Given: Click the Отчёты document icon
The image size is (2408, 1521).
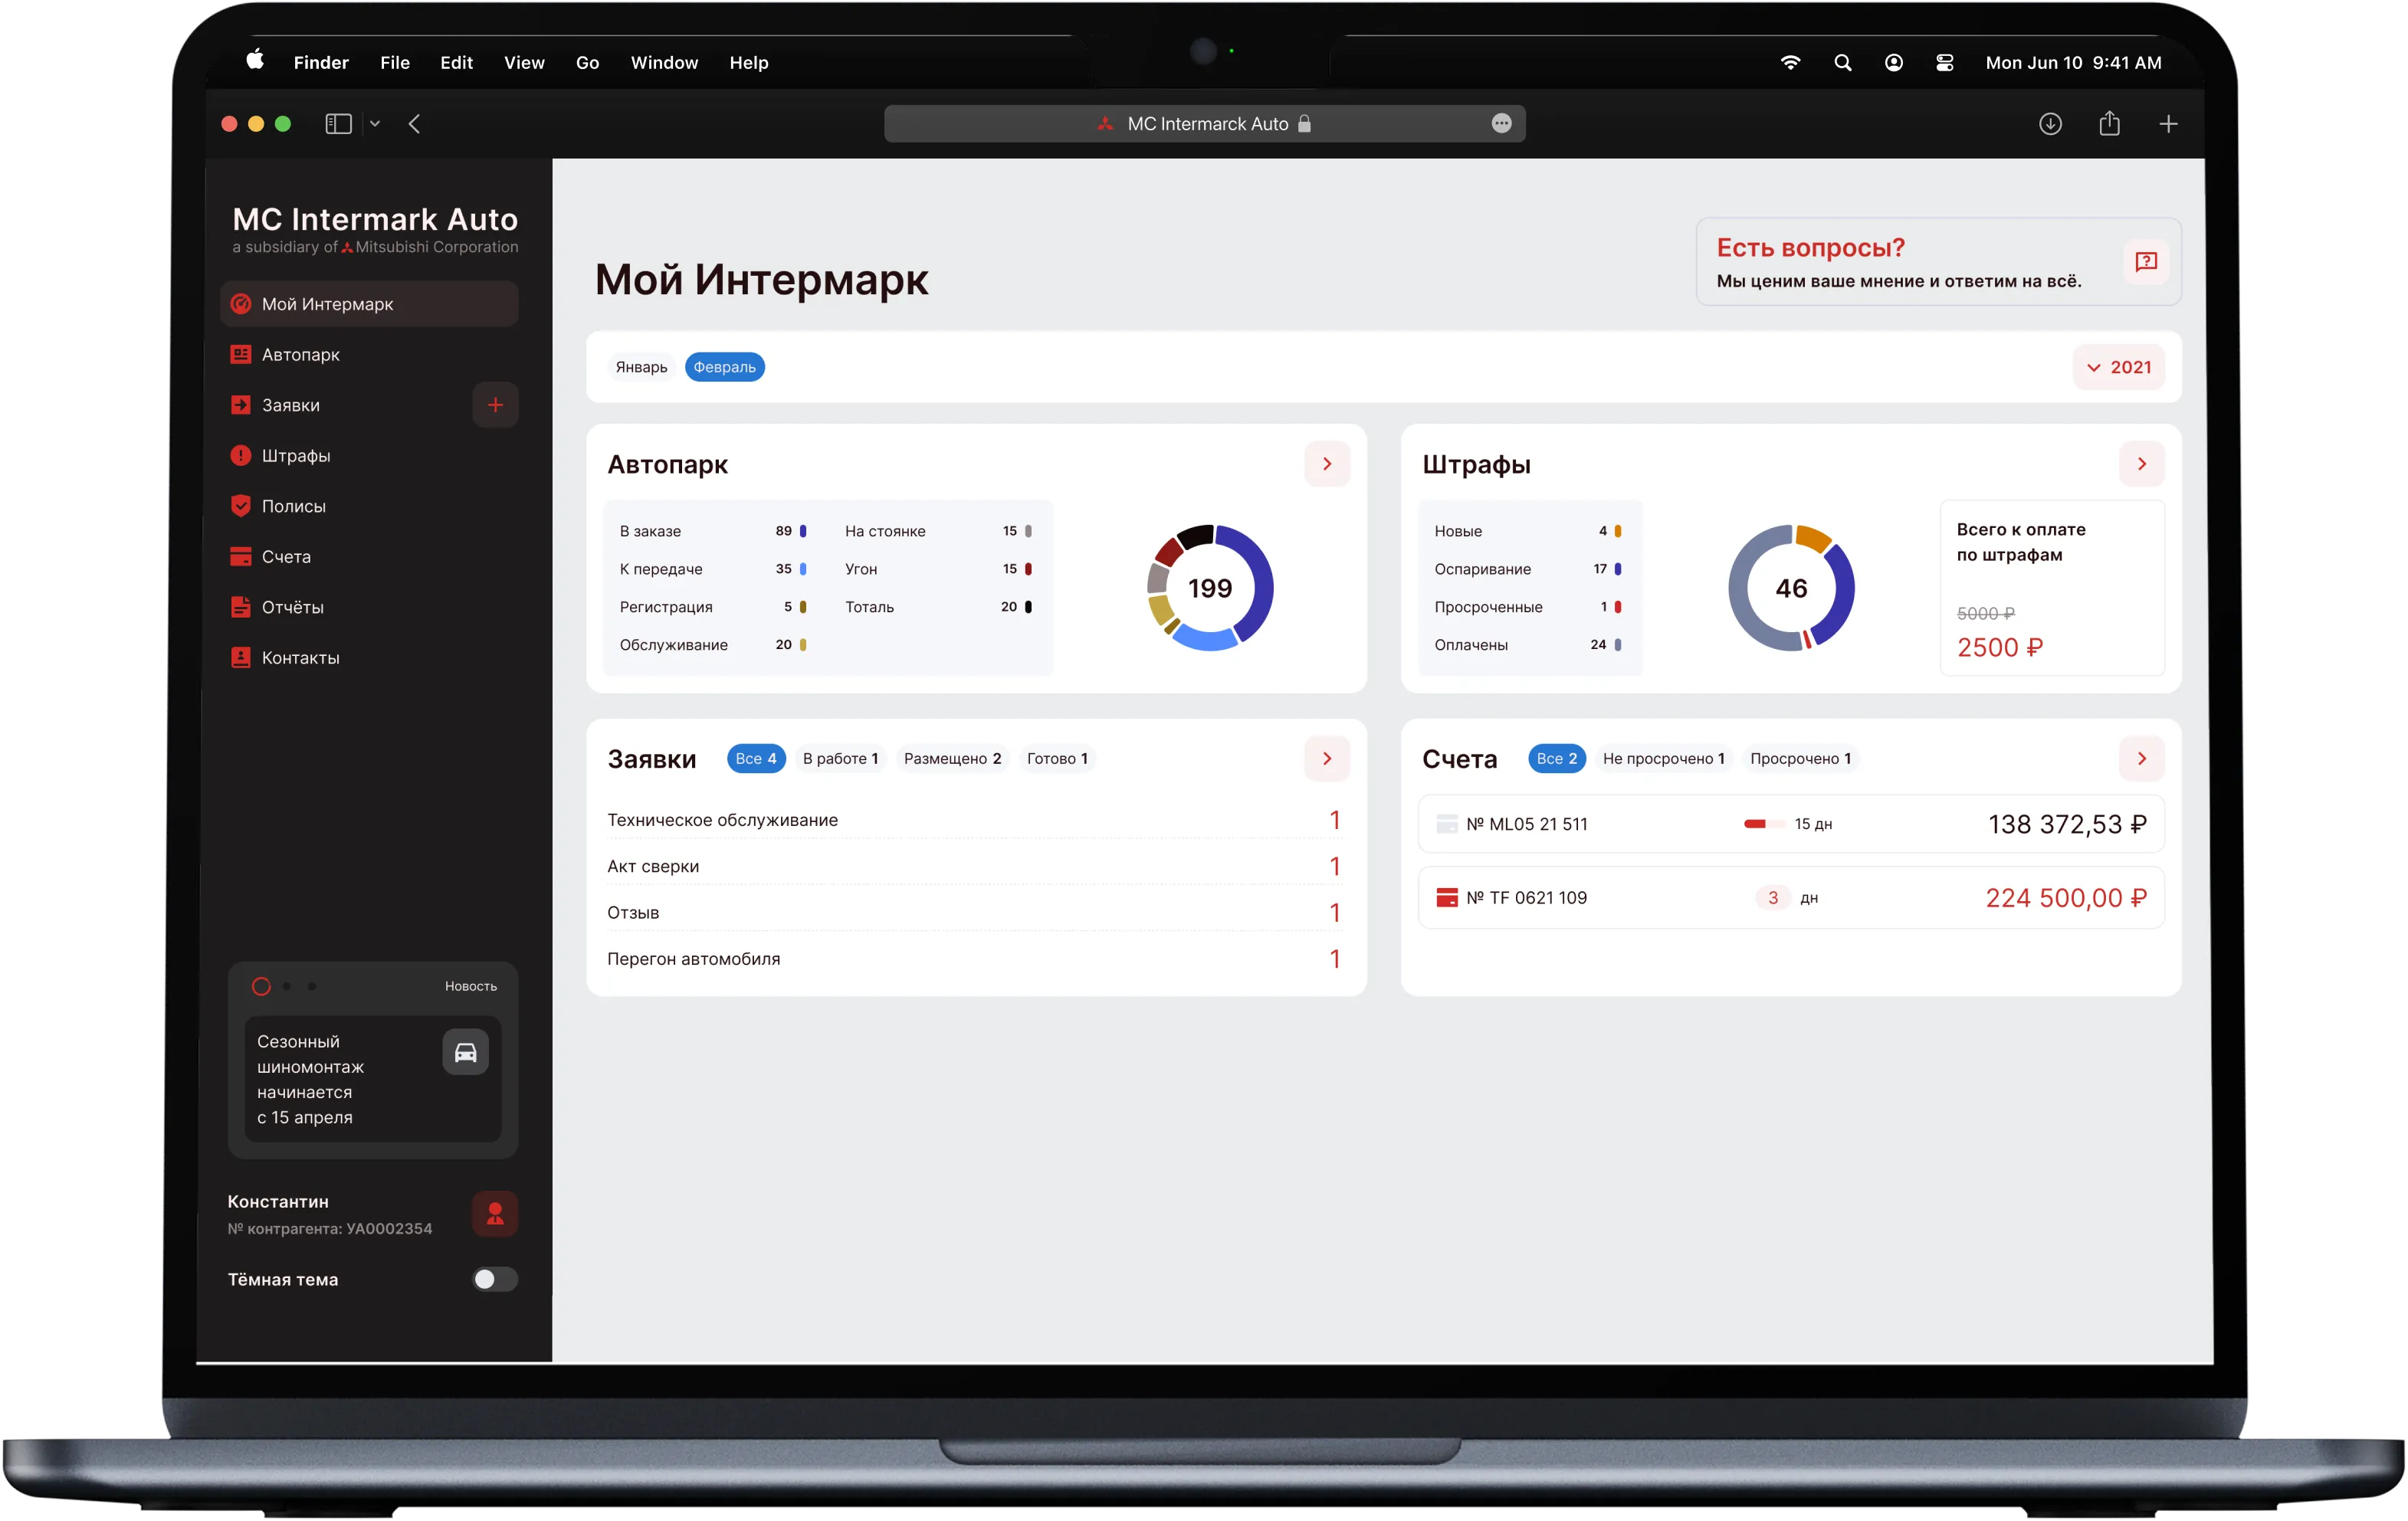Looking at the screenshot, I should pos(240,606).
